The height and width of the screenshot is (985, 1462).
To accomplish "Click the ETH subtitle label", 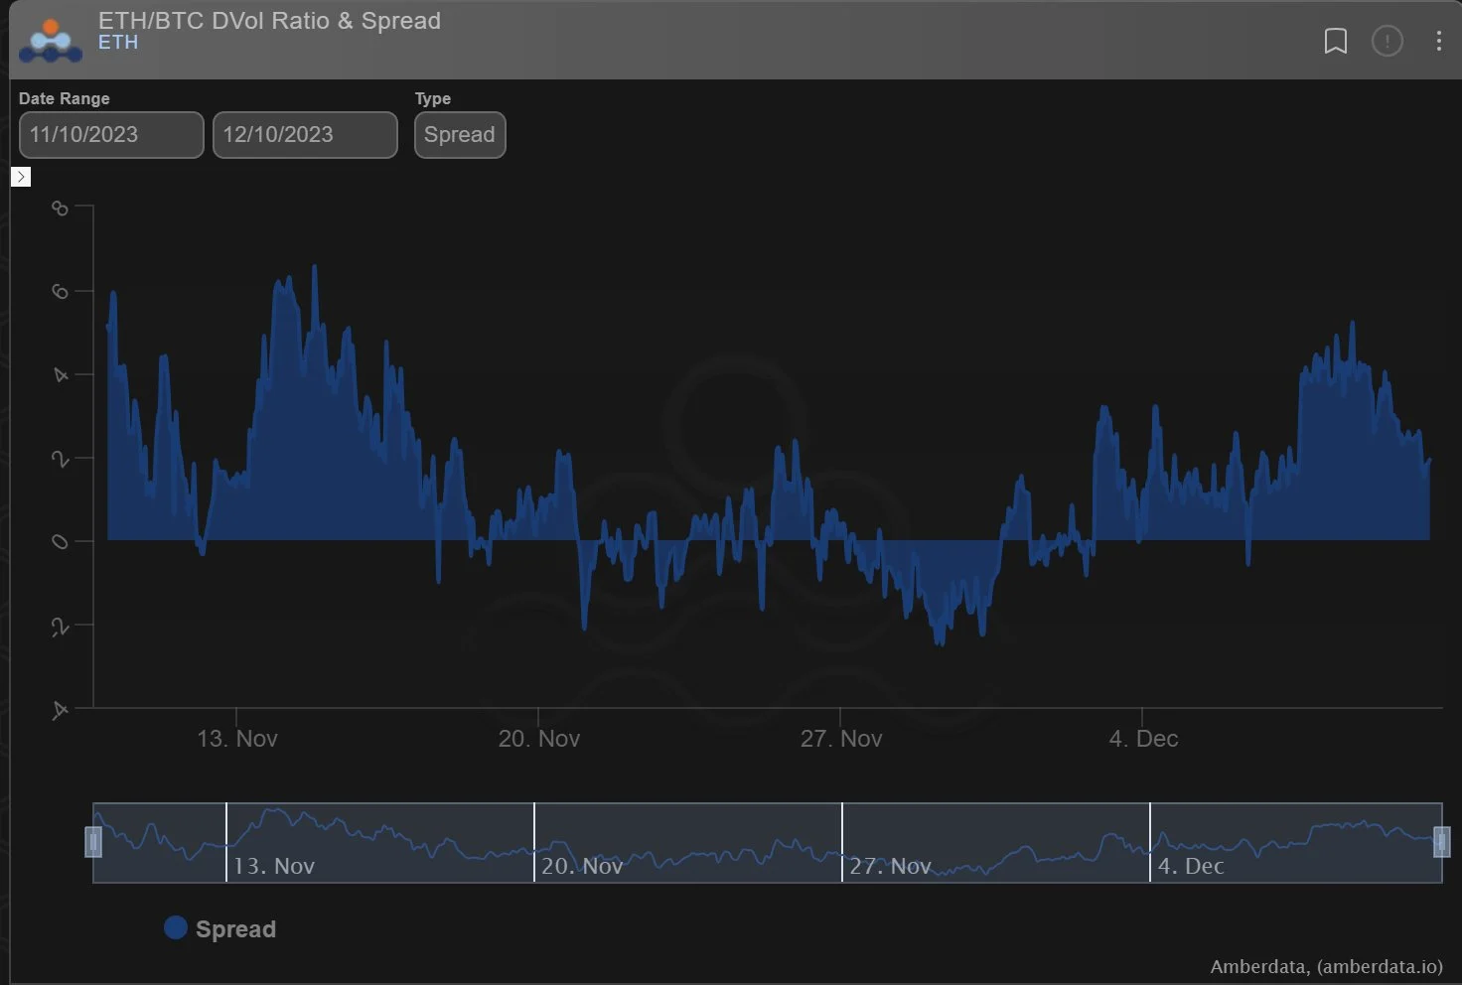I will point(118,43).
